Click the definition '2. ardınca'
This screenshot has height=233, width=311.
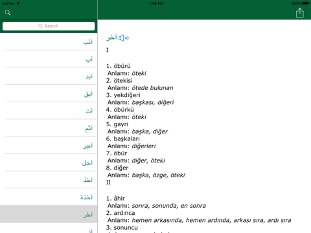pyautogui.click(x=121, y=213)
